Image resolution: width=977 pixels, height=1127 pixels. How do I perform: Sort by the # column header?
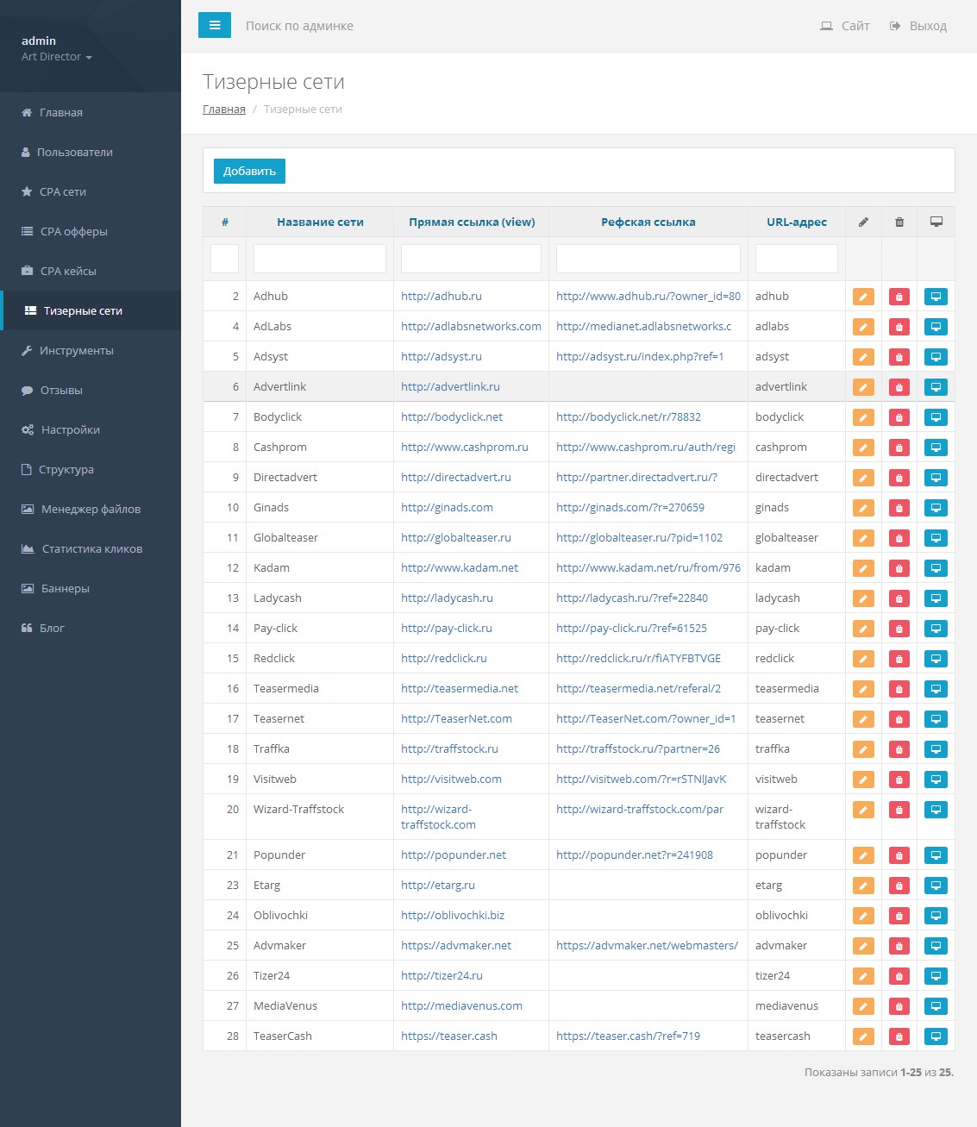tap(225, 222)
